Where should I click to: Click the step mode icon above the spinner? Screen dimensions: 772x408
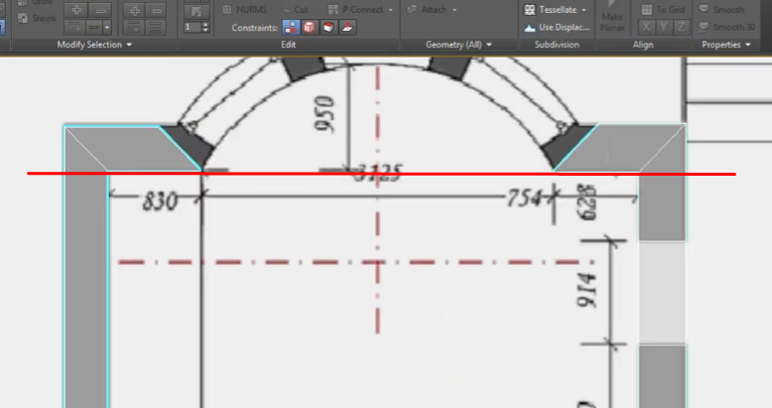click(196, 11)
